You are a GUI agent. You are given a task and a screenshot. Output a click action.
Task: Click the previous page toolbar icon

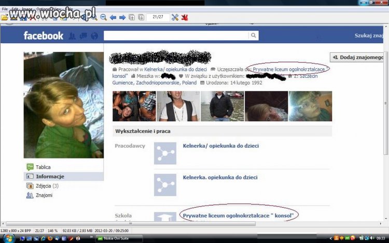click(x=132, y=17)
